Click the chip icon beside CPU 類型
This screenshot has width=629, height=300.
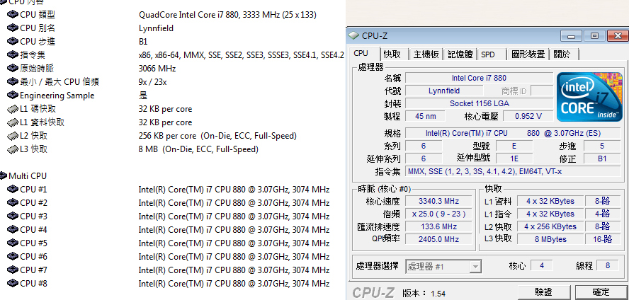click(13, 15)
